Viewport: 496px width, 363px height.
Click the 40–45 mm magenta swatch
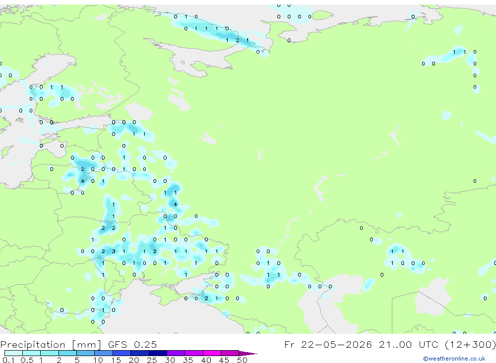212,353
